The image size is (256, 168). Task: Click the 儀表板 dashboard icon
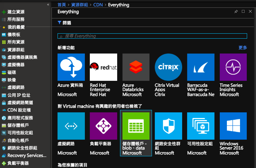(x=4, y=34)
